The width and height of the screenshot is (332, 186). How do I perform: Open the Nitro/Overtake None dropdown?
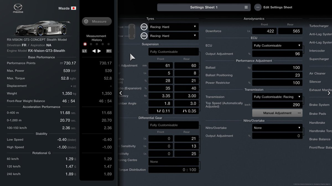pyautogui.click(x=277, y=128)
